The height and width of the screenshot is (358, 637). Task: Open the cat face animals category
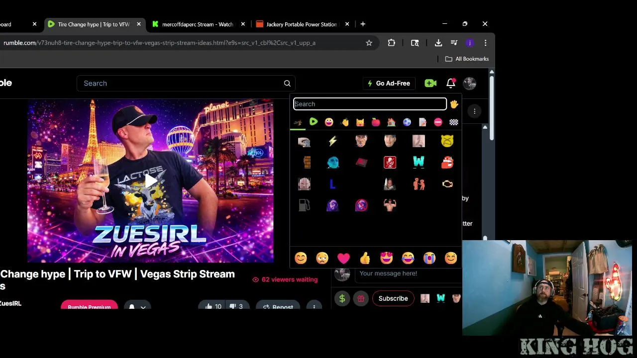coord(360,122)
